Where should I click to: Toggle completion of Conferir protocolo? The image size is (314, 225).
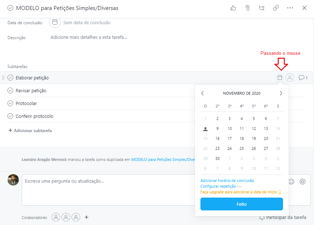tap(10, 116)
